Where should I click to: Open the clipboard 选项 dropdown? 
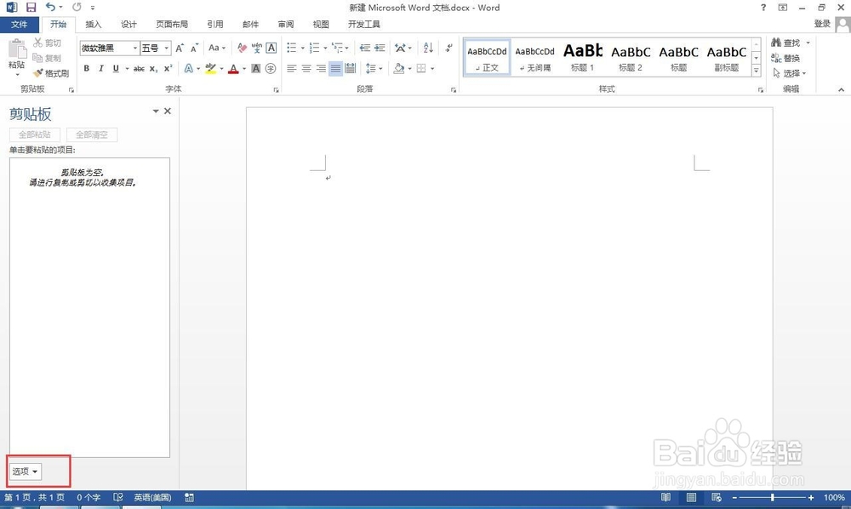(x=25, y=471)
